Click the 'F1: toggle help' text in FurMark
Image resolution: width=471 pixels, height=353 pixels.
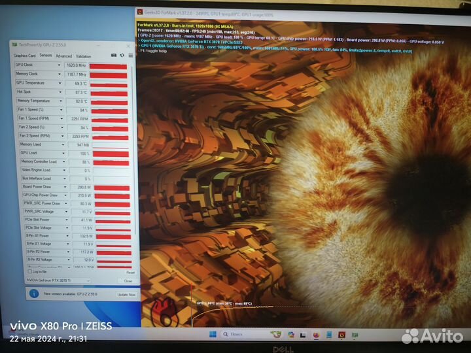pos(153,51)
